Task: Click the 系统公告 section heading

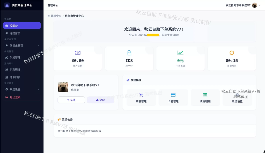Action: click(x=67, y=119)
